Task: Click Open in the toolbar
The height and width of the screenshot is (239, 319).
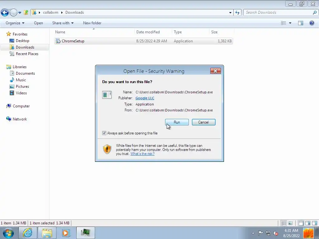Action: (38, 23)
